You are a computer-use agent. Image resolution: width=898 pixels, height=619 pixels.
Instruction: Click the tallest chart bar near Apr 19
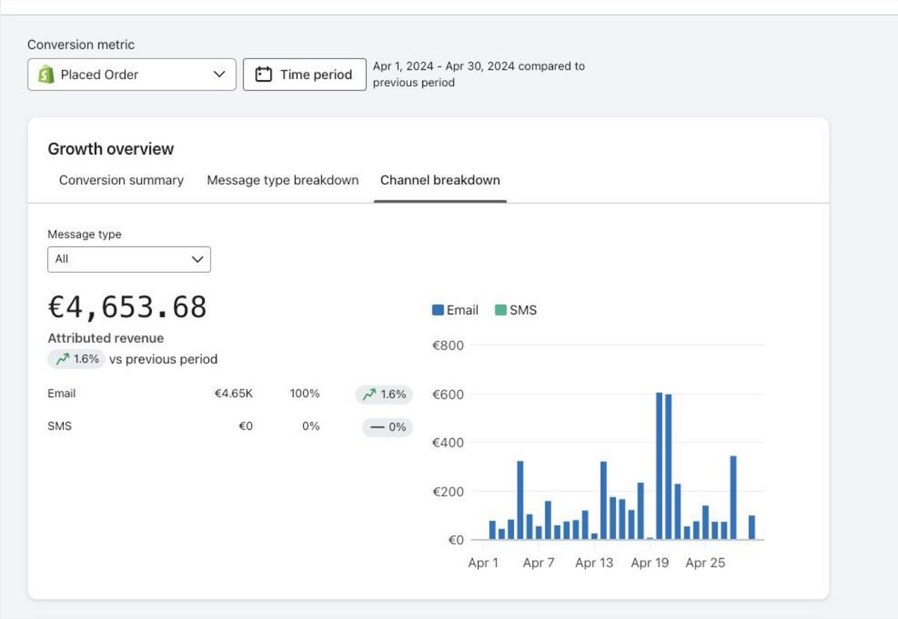[x=659, y=466]
